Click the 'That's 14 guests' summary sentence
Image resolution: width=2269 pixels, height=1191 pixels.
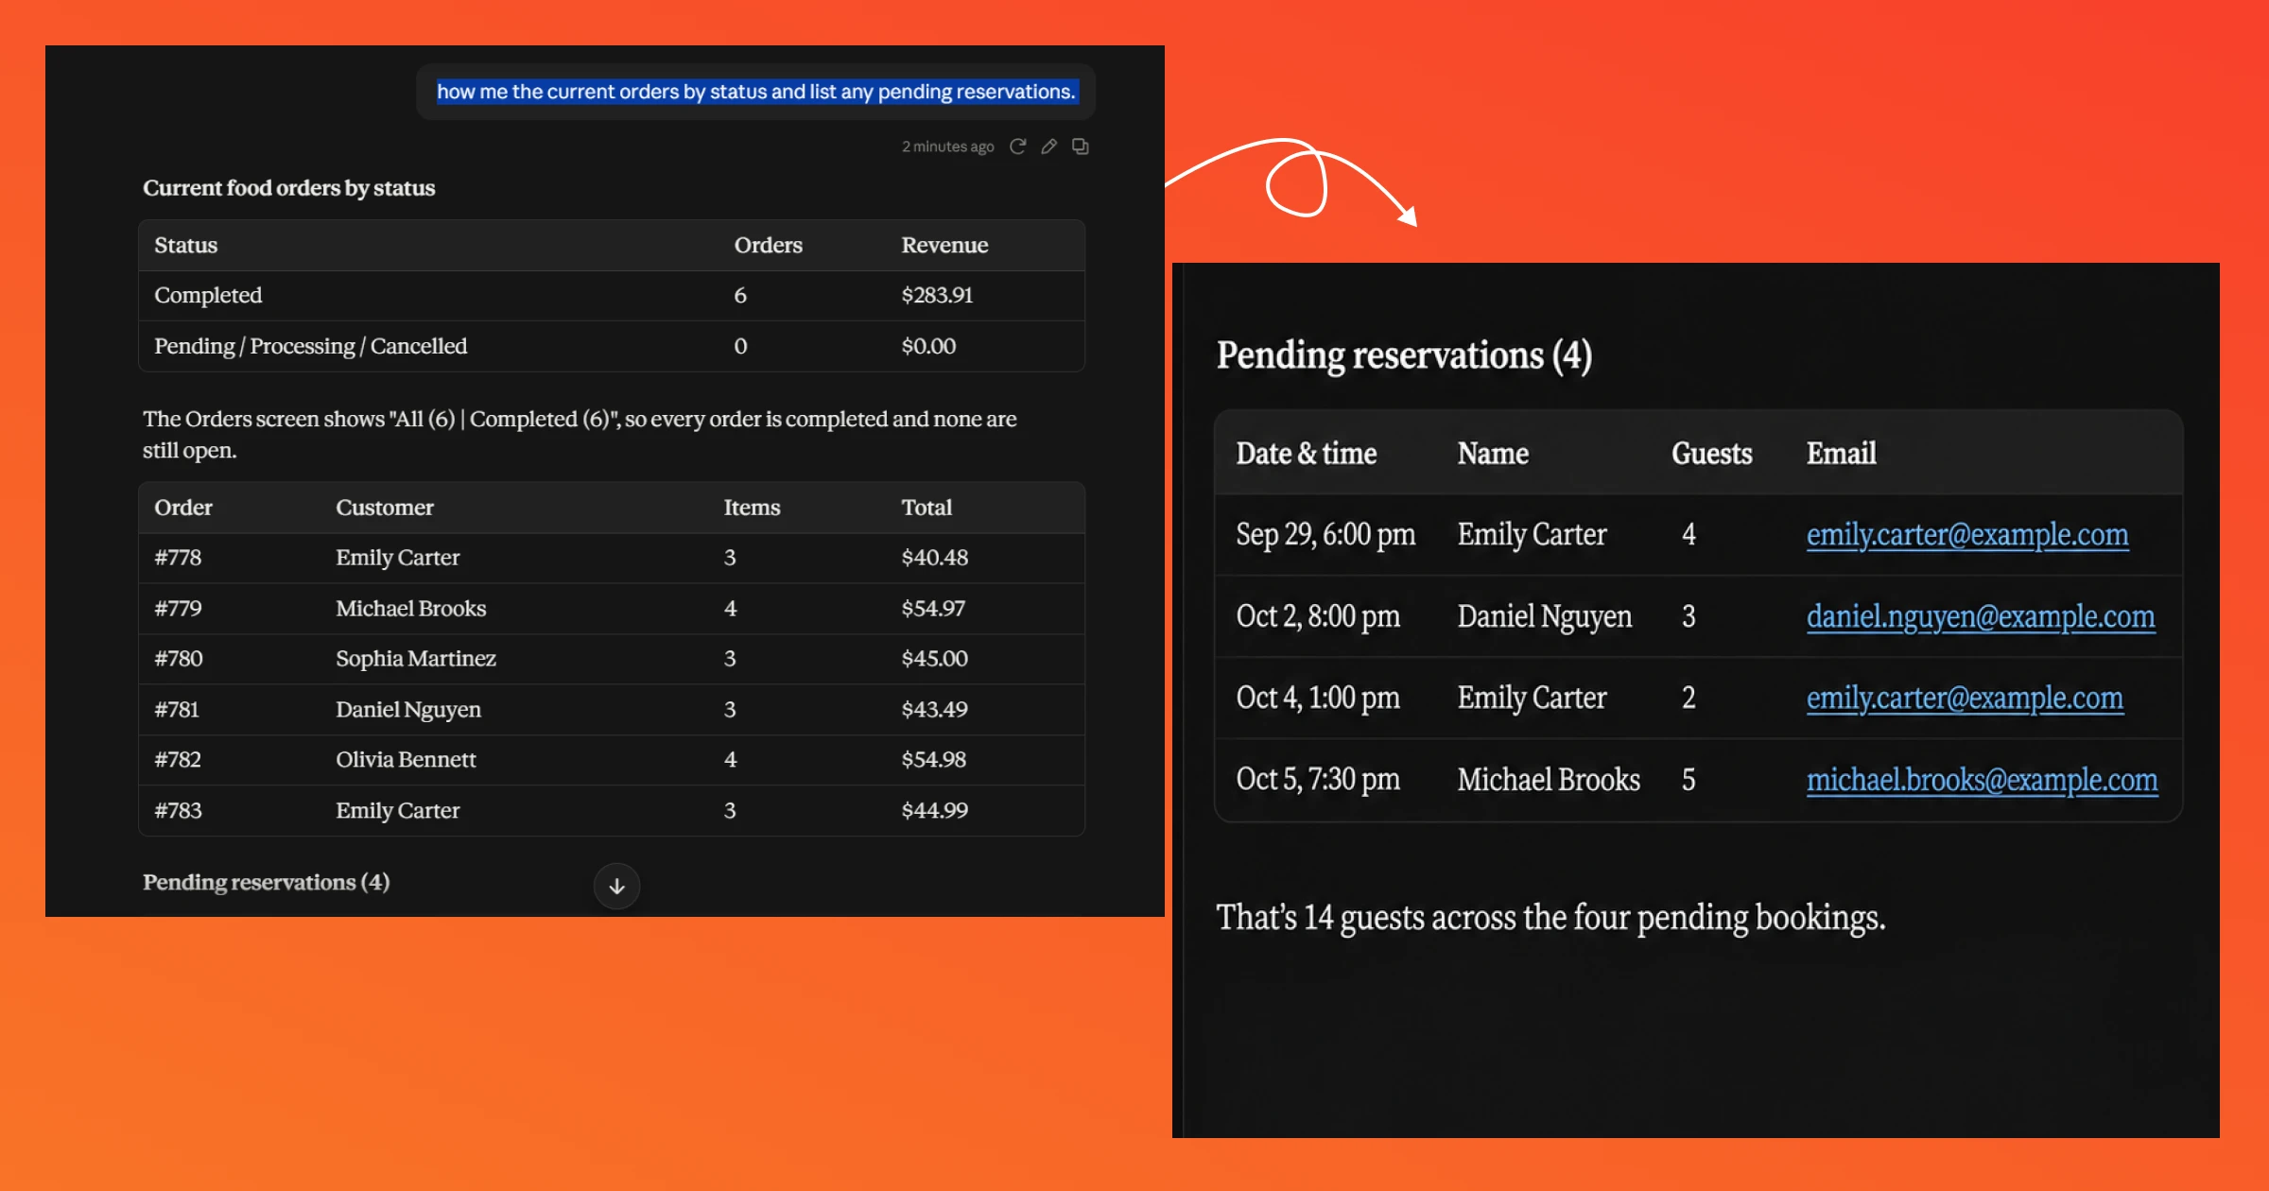[x=1550, y=918]
